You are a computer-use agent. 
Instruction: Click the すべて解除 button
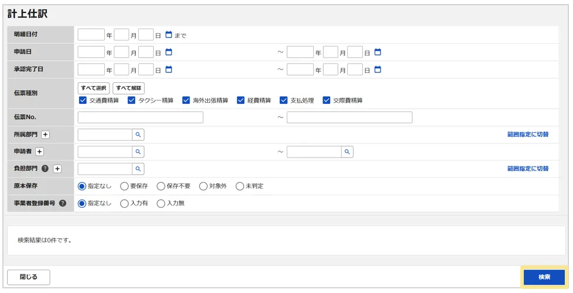click(x=128, y=88)
